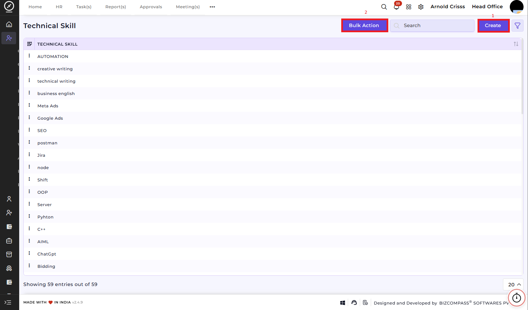Open global search magnifier in top bar
Screen dimensions: 528x310
point(384,7)
